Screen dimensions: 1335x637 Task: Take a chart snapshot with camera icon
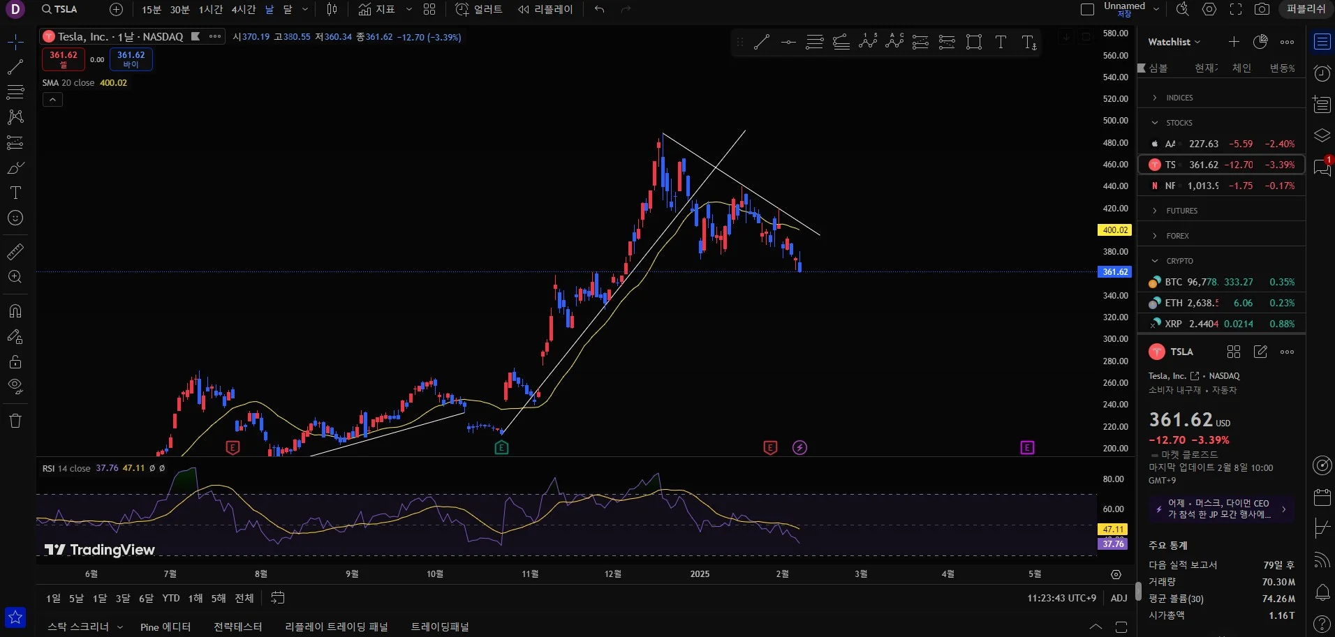tap(1262, 9)
